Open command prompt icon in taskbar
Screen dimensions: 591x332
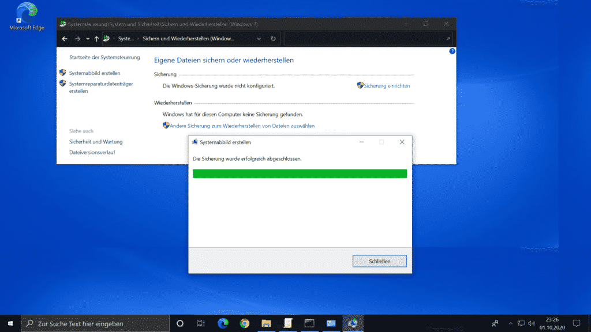309,324
